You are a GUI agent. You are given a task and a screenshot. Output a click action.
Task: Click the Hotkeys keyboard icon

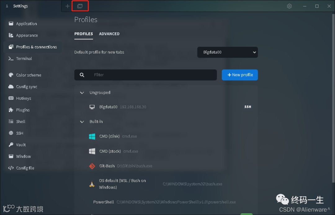[x=11, y=98]
